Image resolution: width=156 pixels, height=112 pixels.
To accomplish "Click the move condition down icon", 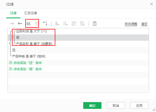I will pyautogui.click(x=82, y=23).
